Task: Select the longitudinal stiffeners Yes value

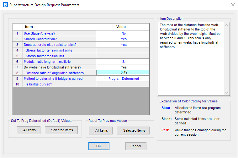Action: 123,67
